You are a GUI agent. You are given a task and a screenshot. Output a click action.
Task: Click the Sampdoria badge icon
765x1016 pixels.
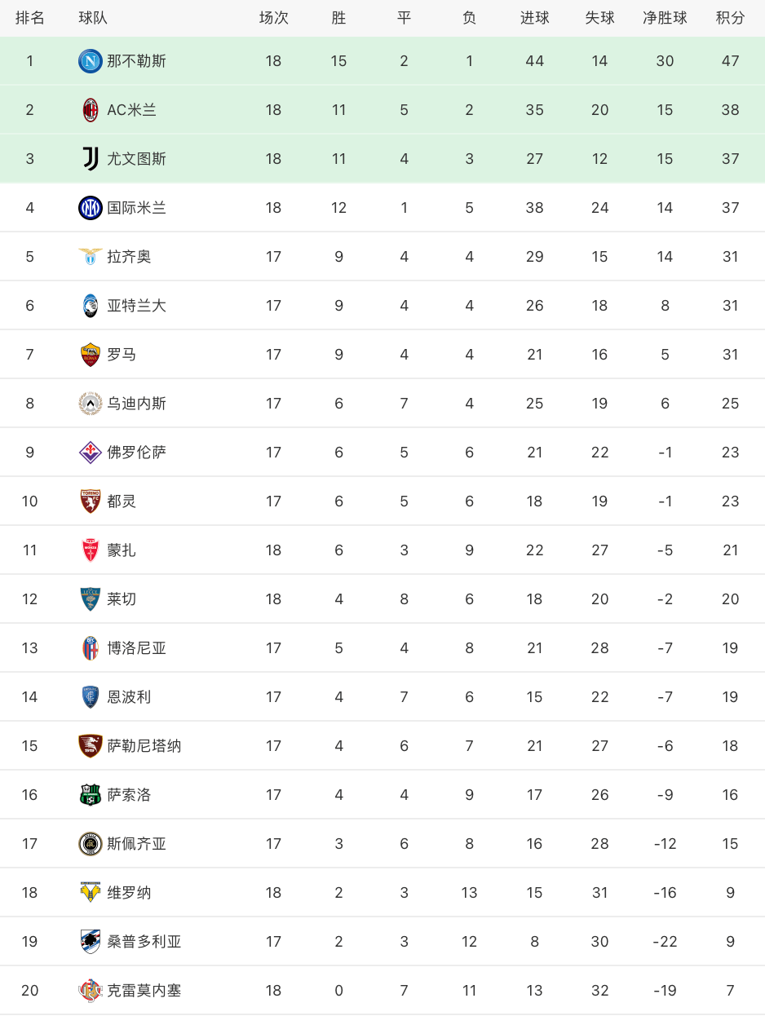[91, 942]
